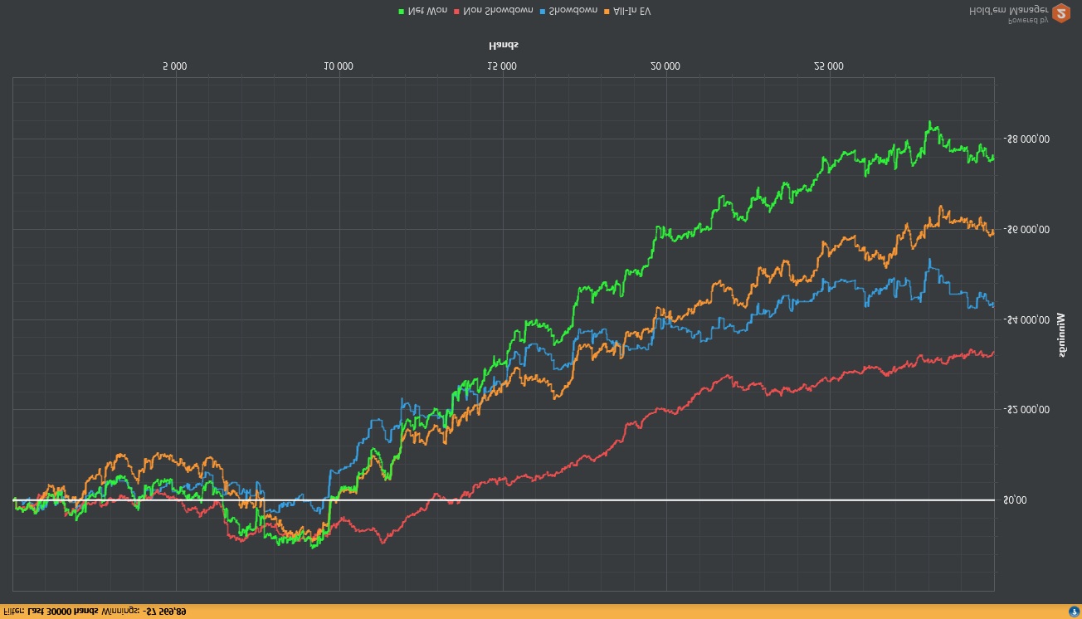Click the Hands axis title
This screenshot has width=1082, height=619.
[x=503, y=45]
